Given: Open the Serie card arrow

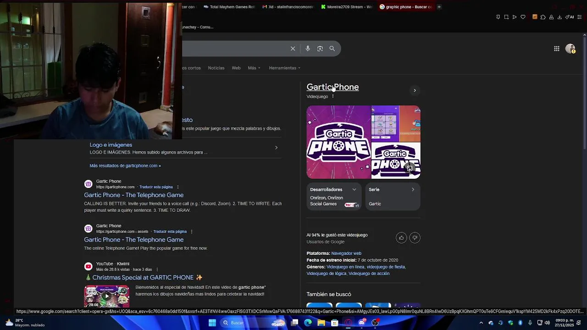Looking at the screenshot, I should click(x=413, y=189).
